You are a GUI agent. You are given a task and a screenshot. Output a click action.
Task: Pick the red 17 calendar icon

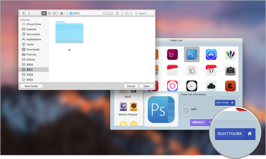click(211, 70)
